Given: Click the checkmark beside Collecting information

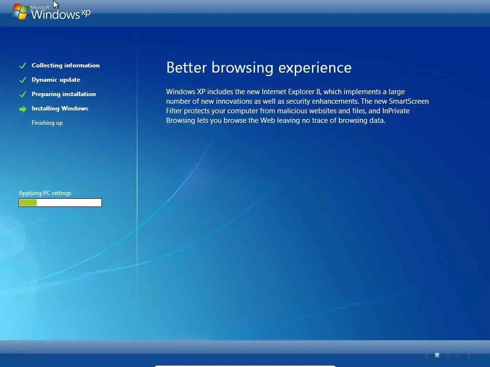Looking at the screenshot, I should (23, 65).
